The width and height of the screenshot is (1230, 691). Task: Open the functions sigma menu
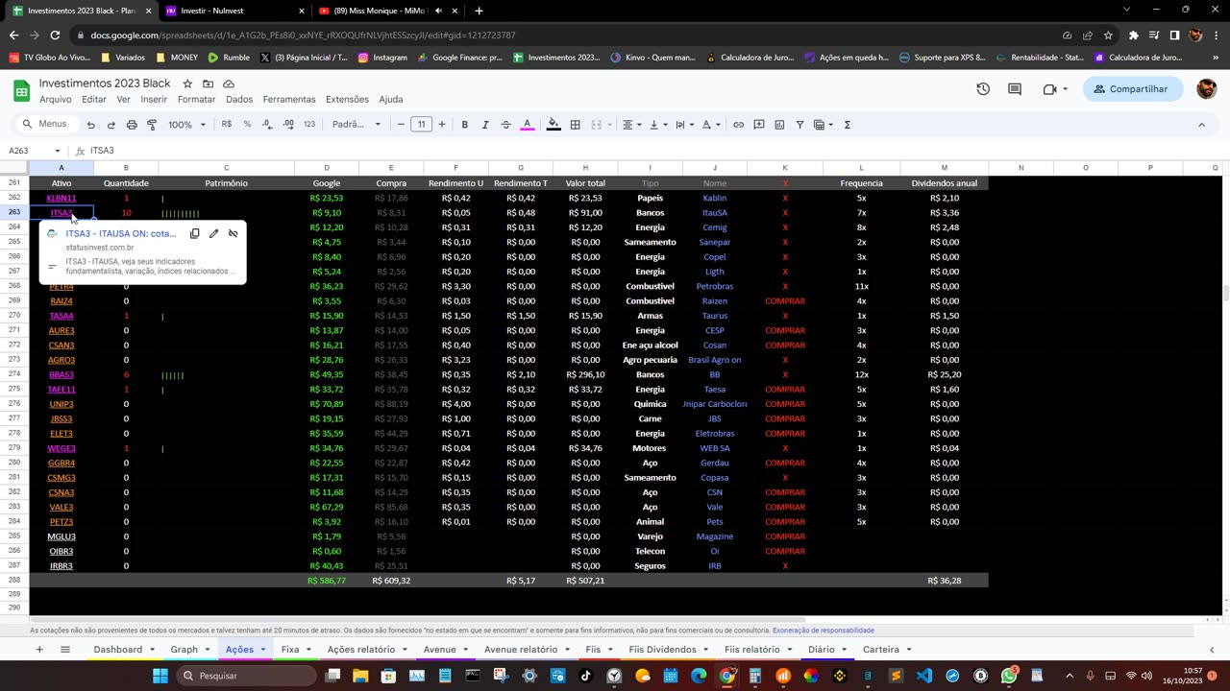[848, 125]
